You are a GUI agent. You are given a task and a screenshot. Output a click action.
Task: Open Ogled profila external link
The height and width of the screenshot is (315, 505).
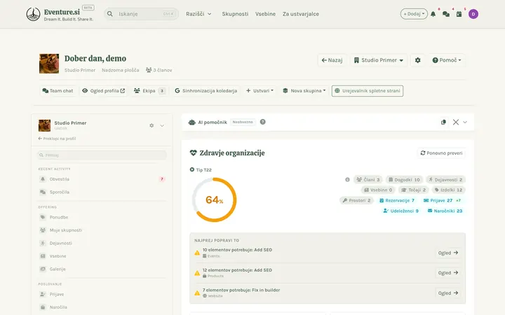[103, 90]
